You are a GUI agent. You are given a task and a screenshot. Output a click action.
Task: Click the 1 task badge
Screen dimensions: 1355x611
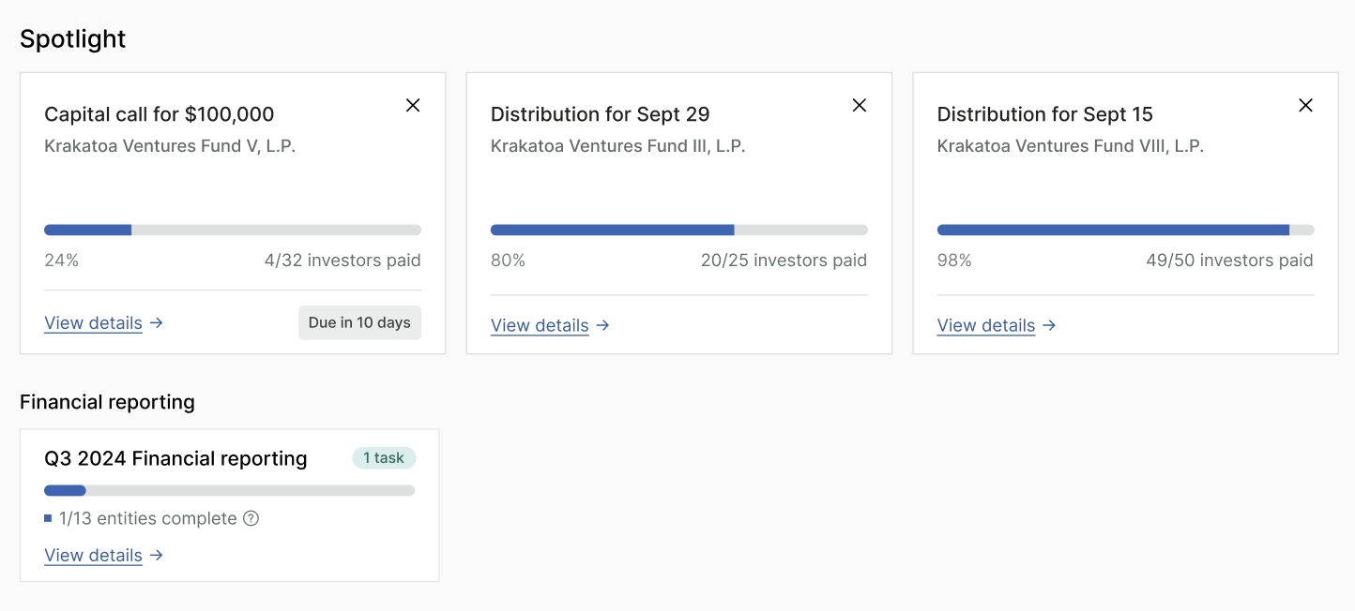click(384, 457)
